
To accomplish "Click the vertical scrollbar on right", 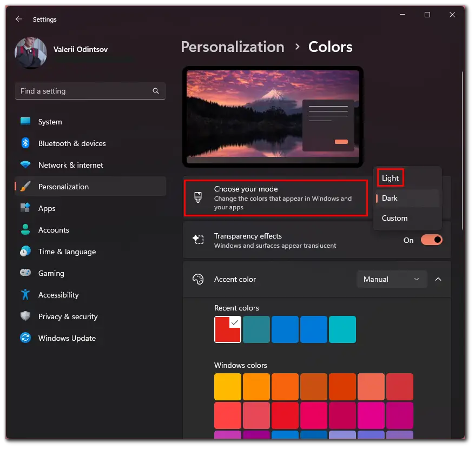I will click(x=462, y=150).
